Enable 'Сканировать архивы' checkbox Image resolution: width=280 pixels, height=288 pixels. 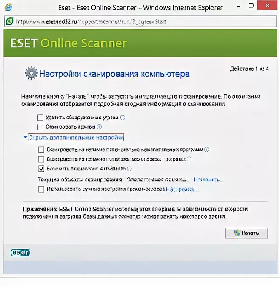(x=40, y=127)
